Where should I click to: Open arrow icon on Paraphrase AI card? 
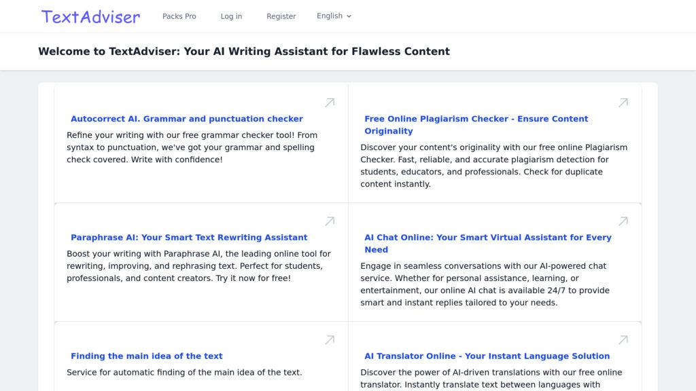click(330, 221)
